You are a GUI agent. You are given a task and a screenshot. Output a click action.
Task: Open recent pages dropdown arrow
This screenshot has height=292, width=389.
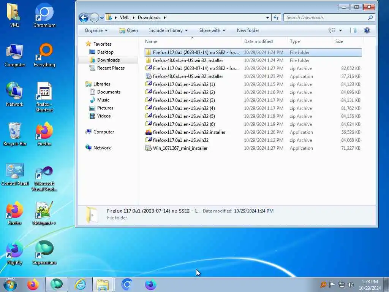pyautogui.click(x=102, y=17)
